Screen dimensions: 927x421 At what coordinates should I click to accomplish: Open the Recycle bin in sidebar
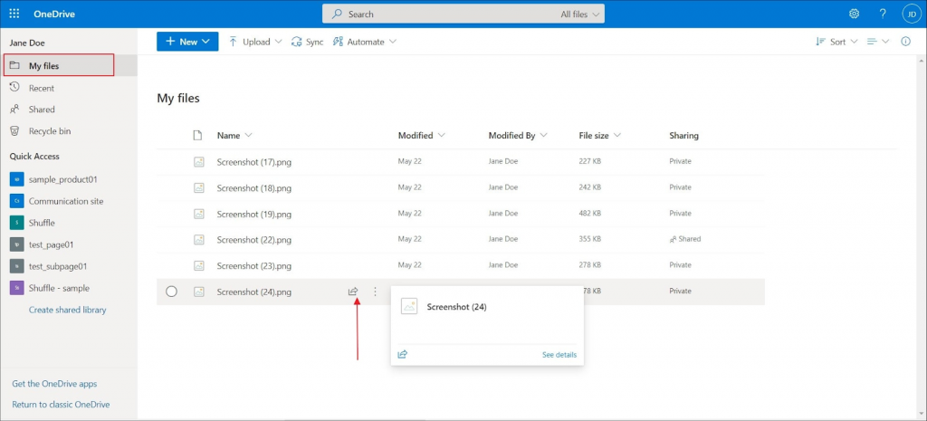tap(49, 131)
